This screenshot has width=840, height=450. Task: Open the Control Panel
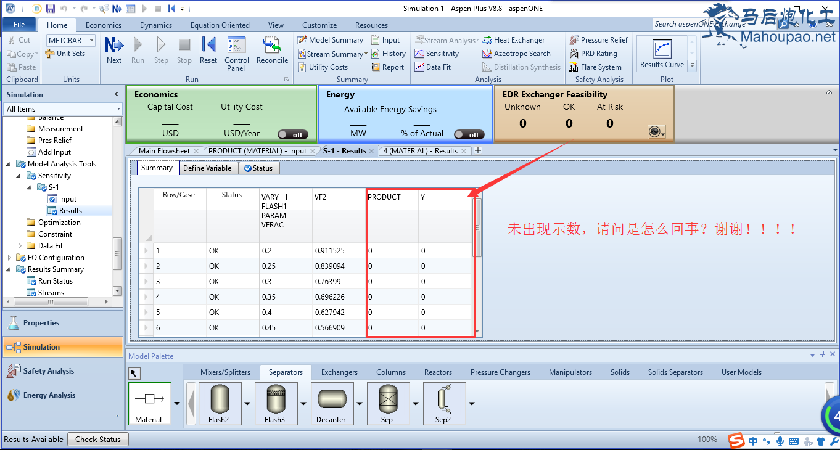[237, 54]
